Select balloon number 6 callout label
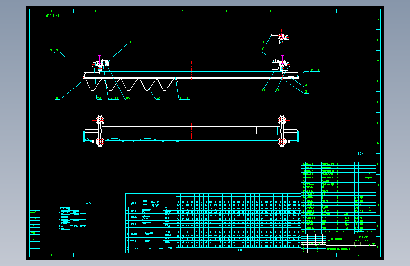Image resolution: width=410 pixels, height=266 pixels. [x=263, y=49]
